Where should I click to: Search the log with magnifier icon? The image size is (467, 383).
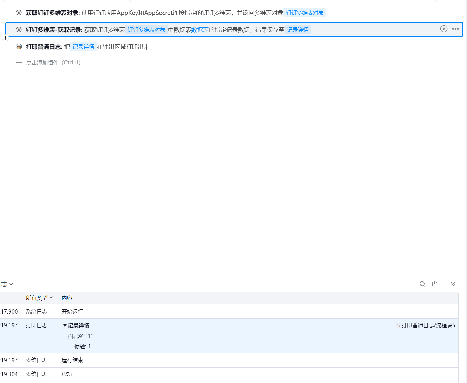coord(422,284)
